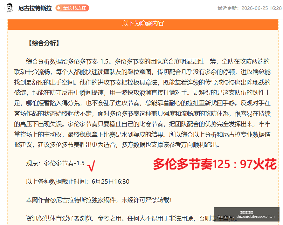Click the 最长15连红 streak badge
Viewport: 283px width, 225px height.
tap(72, 8)
